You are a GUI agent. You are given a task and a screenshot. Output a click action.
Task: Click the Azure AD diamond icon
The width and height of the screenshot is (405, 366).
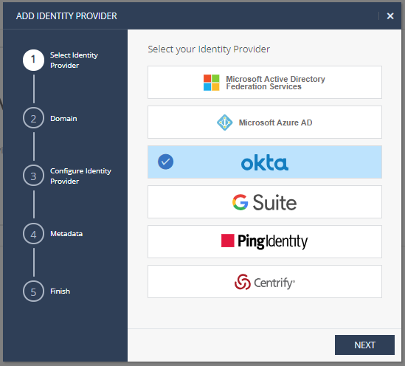224,122
